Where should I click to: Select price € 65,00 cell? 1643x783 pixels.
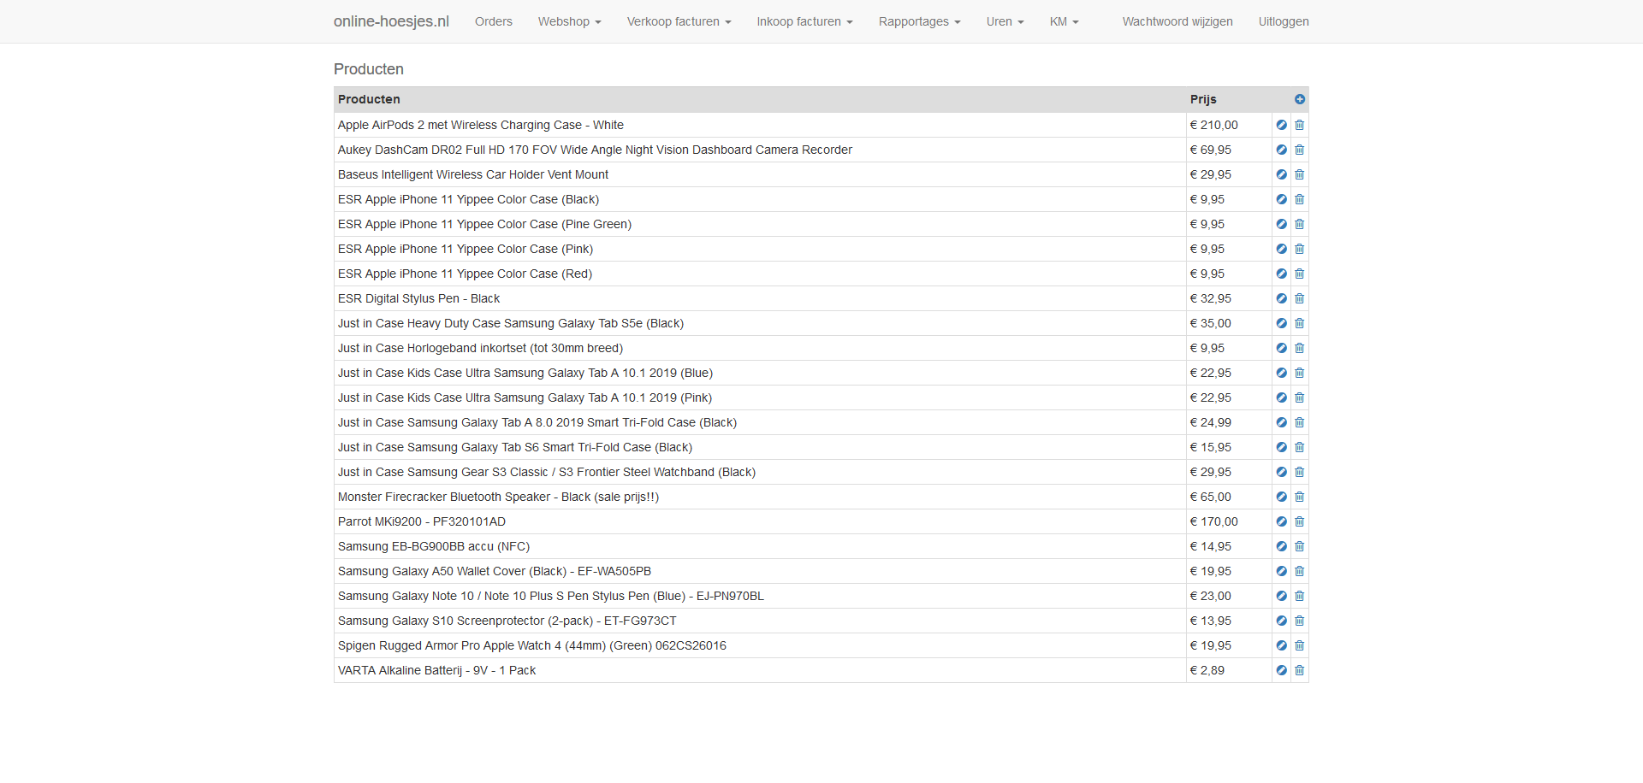[1229, 497]
